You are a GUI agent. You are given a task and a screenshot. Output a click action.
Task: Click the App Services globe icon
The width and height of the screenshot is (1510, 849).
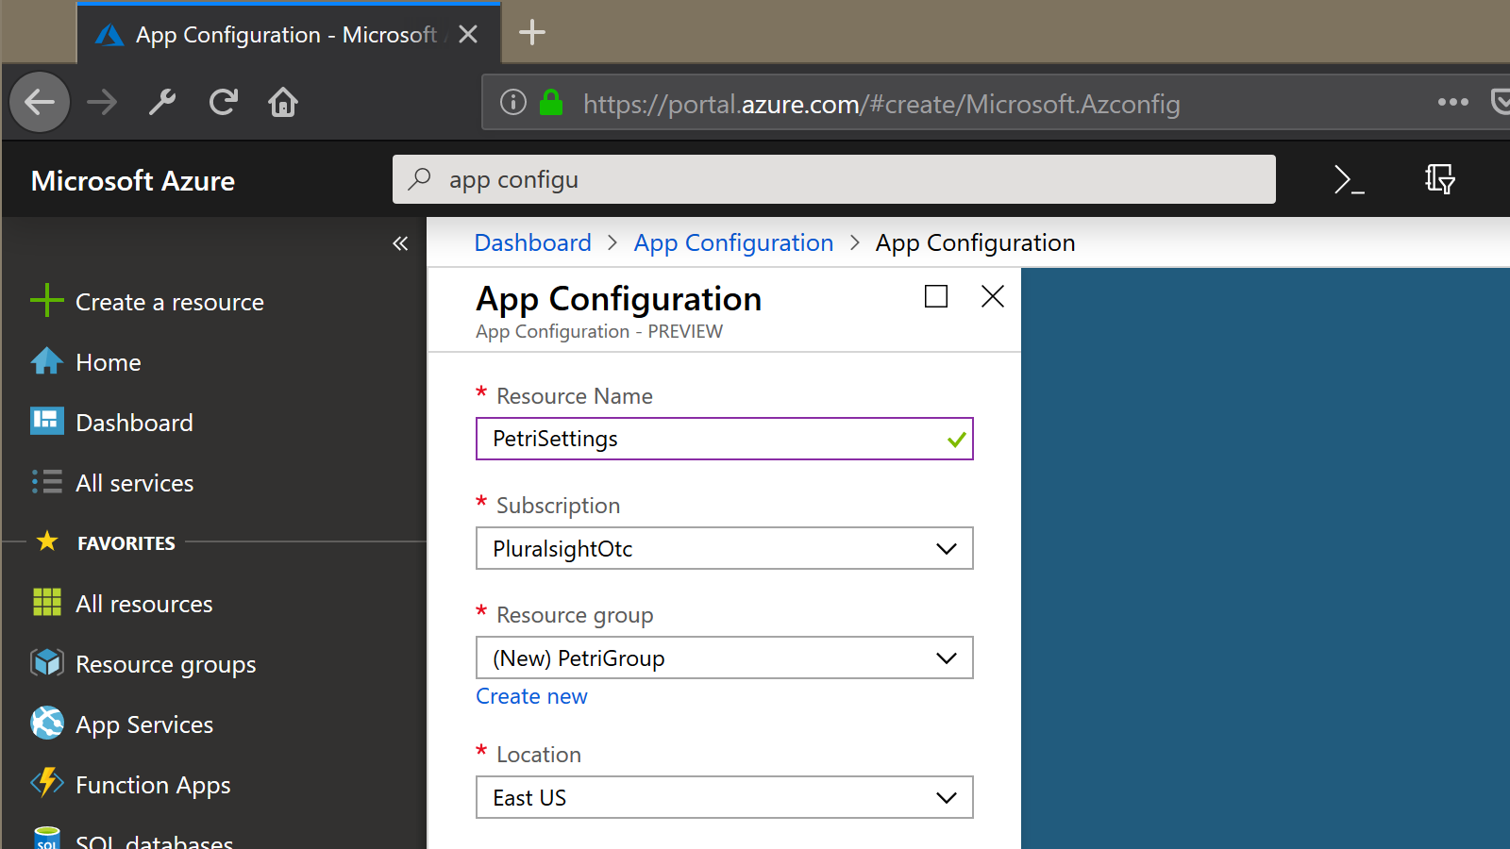(47, 723)
